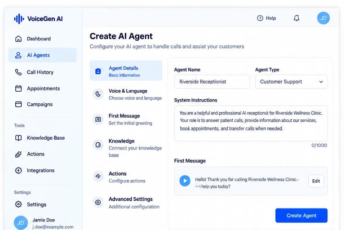Open Campaigns in sidebar

tap(42, 104)
